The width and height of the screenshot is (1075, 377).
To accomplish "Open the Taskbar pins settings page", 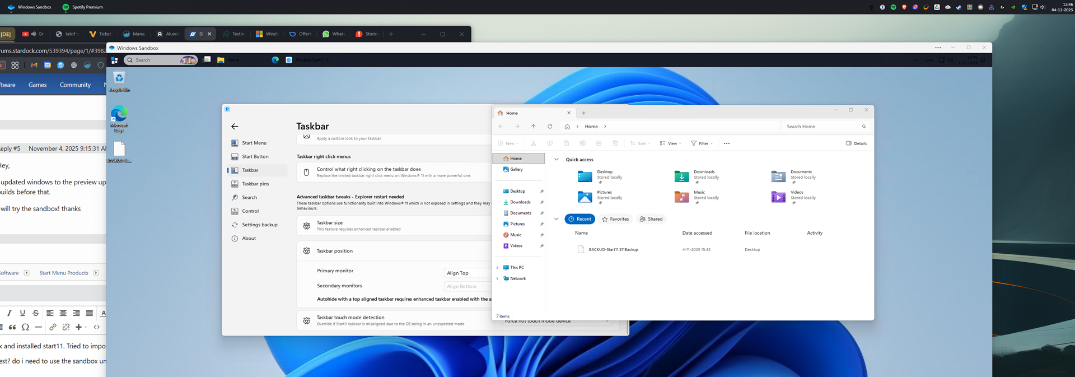I will 255,184.
